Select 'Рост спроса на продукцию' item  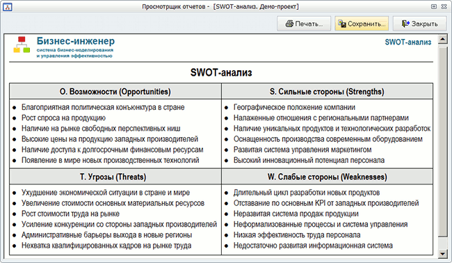coord(63,118)
